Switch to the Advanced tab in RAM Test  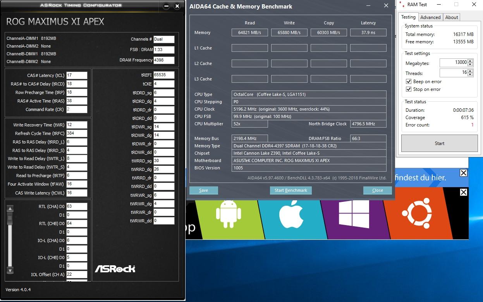click(x=430, y=17)
